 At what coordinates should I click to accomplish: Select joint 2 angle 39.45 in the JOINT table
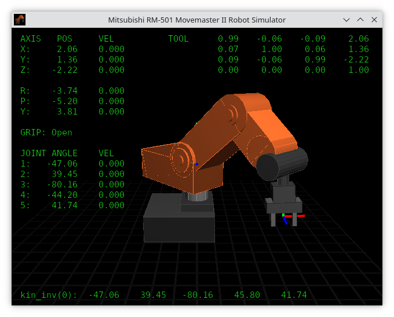pos(64,174)
